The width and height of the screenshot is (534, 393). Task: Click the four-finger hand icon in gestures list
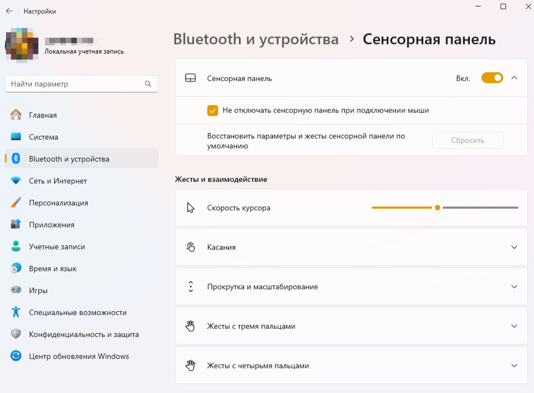[190, 365]
